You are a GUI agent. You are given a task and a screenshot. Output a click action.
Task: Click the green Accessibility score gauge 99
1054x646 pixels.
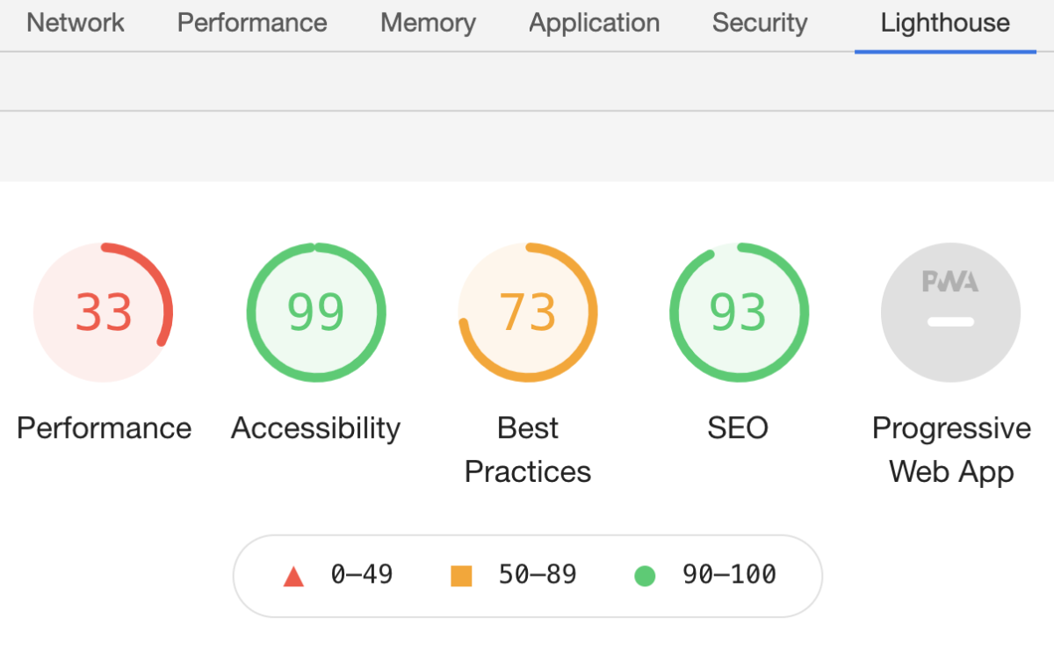pos(316,312)
